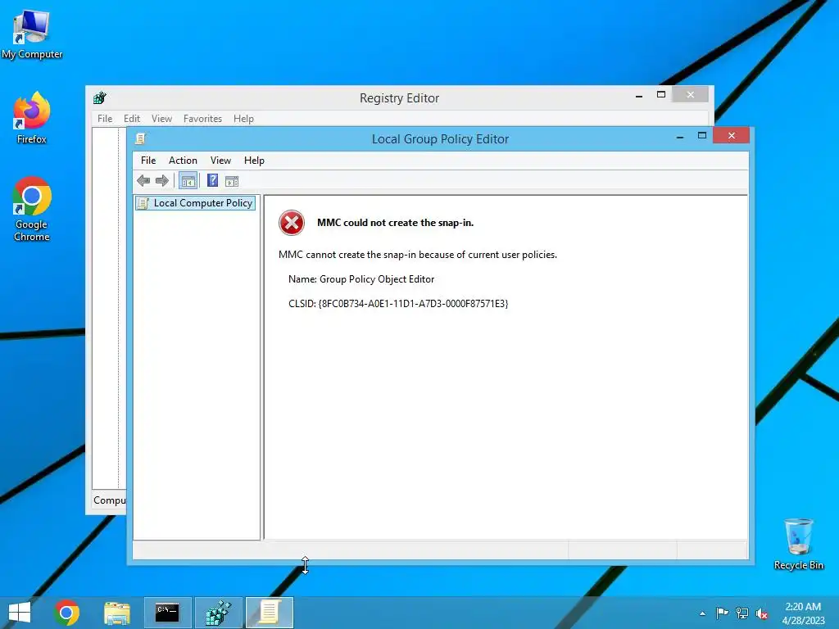The image size is (839, 629).
Task: Click the Forward arrow in Group Policy toolbar
Action: pyautogui.click(x=161, y=181)
